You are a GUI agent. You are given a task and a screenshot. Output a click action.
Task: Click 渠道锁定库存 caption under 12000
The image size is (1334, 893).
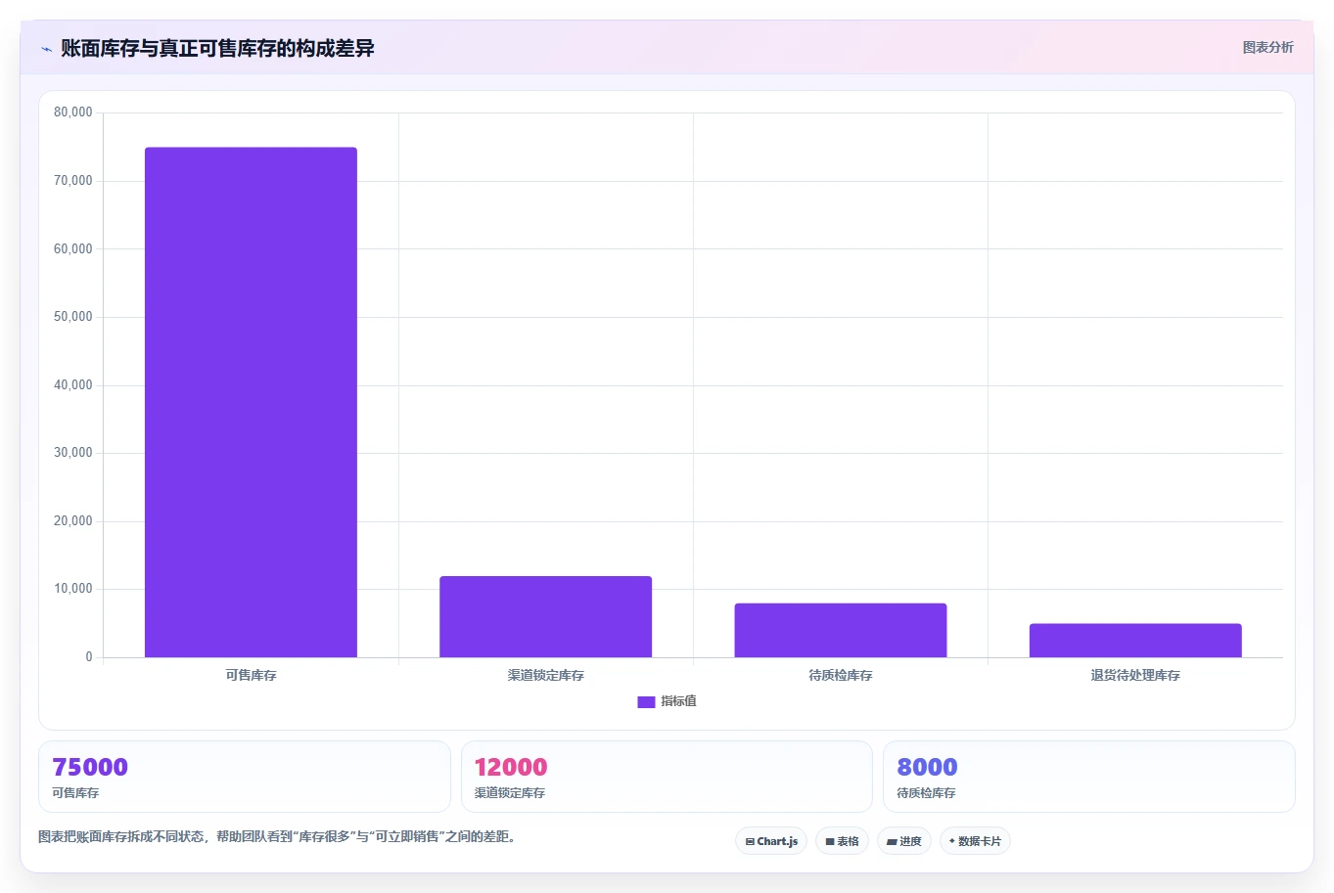[510, 793]
